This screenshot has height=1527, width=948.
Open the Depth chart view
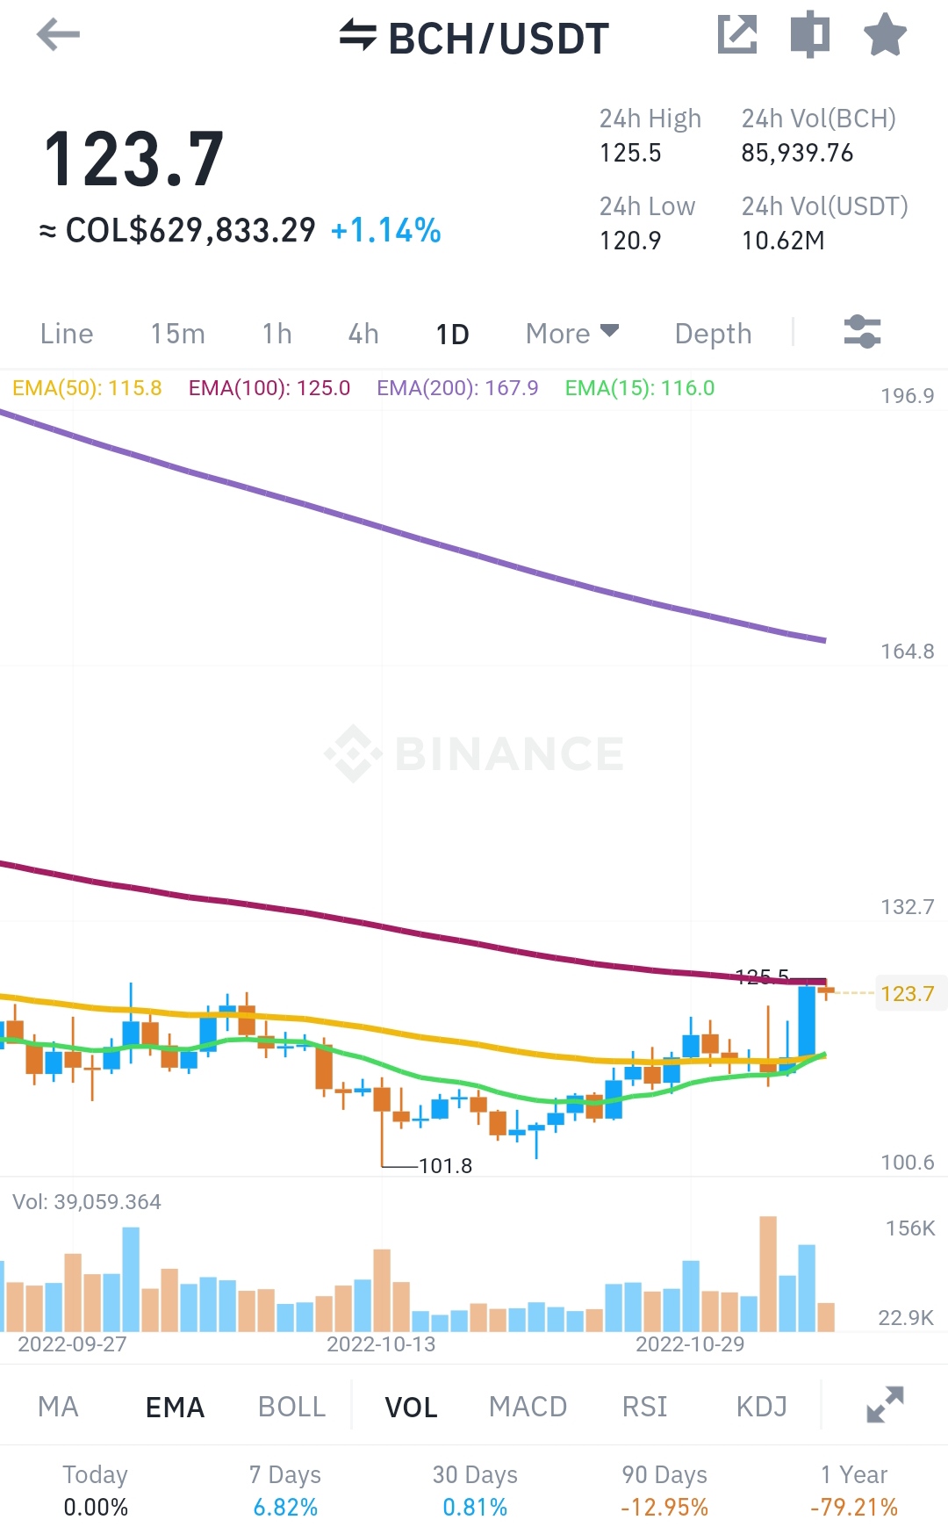coord(713,334)
